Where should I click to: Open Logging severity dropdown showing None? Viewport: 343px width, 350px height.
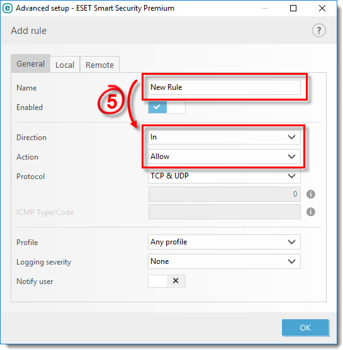[224, 261]
